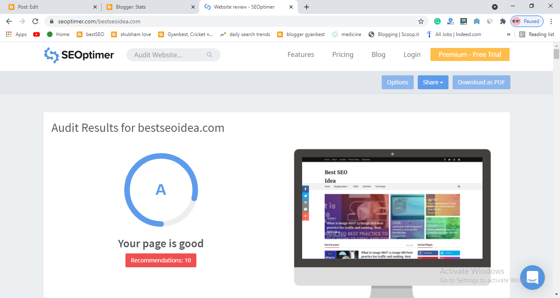Screen dimensions: 560x298
Task: Open the All Jobs | Indeed.com bookmark
Action: (454, 34)
